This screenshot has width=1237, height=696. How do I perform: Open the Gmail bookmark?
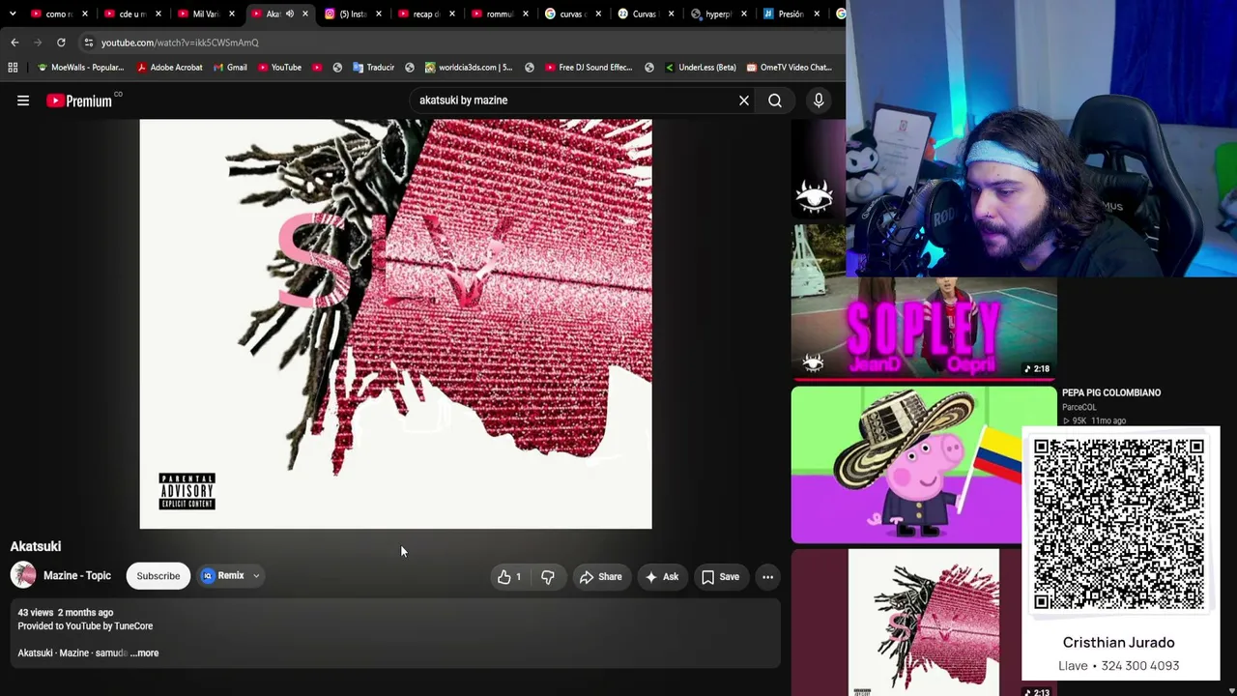click(230, 68)
